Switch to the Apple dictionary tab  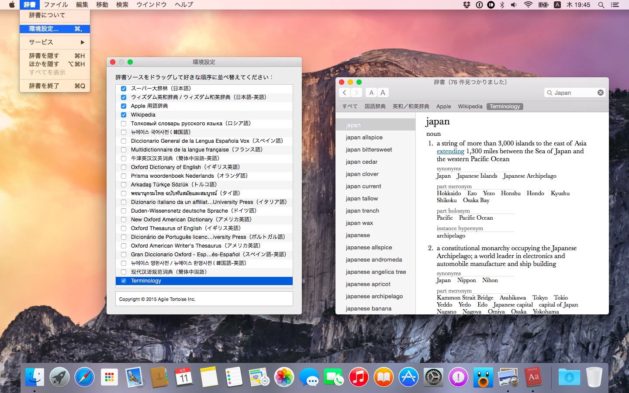[443, 107]
